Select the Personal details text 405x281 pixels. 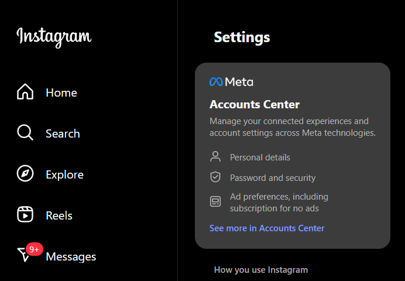tap(260, 157)
